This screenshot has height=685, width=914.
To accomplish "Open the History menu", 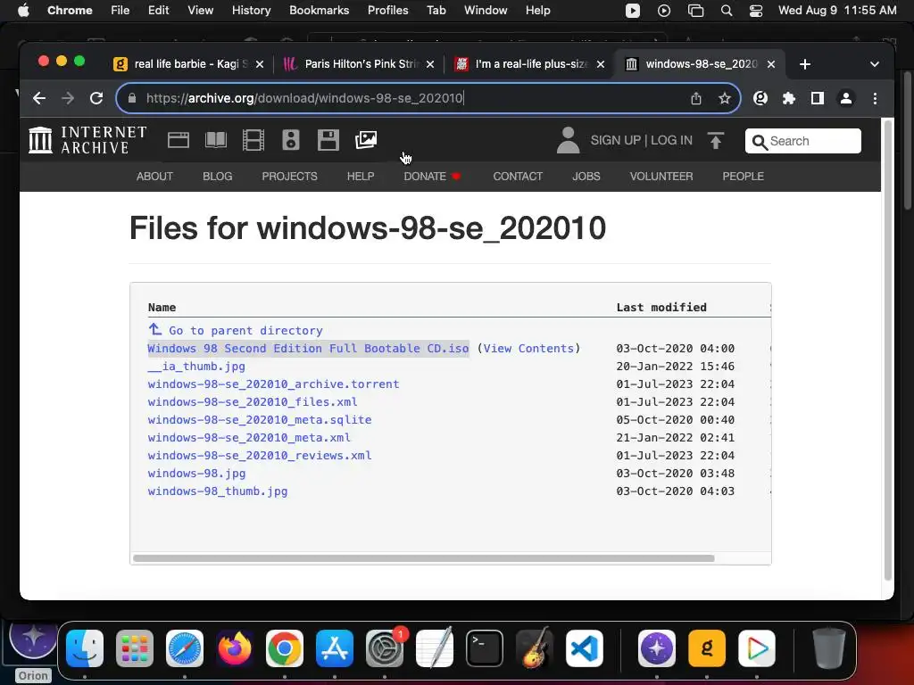I will (251, 11).
